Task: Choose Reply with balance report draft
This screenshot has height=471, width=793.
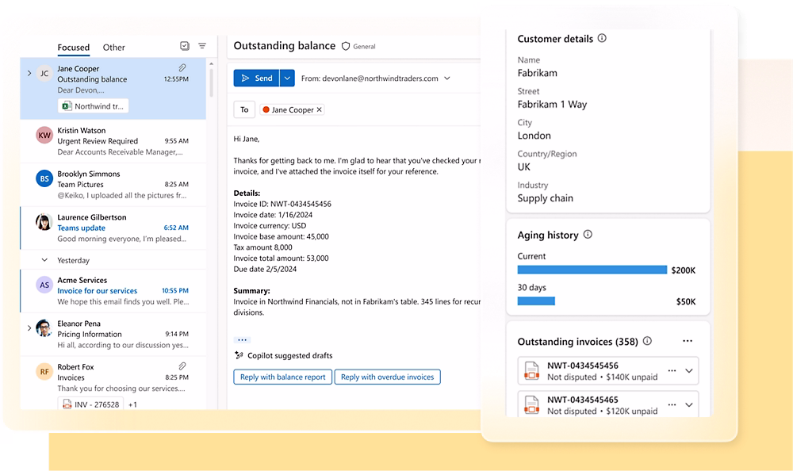Action: pyautogui.click(x=283, y=377)
